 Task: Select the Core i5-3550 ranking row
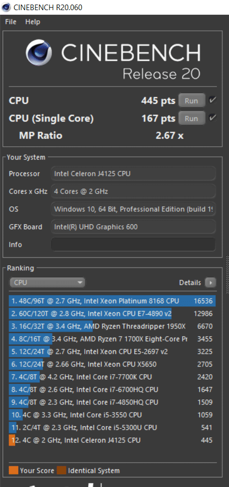point(112,415)
